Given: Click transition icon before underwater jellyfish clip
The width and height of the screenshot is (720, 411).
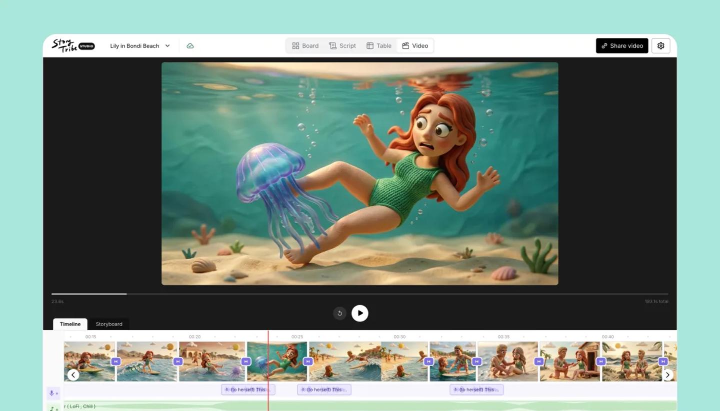Looking at the screenshot, I should click(245, 361).
